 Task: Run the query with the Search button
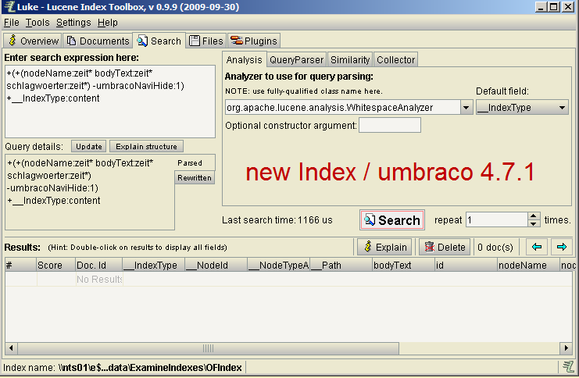392,220
